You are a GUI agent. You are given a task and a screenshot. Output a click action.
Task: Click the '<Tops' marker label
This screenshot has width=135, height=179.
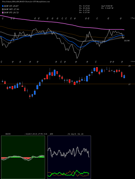tap(133, 18)
